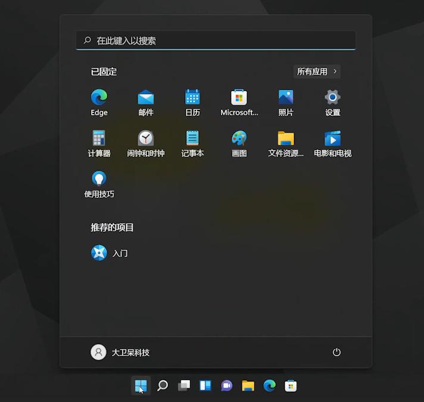This screenshot has height=402, width=424.
Task: Open the Edge pinned app
Action: point(99,103)
